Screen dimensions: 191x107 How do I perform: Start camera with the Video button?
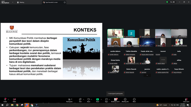14,100
